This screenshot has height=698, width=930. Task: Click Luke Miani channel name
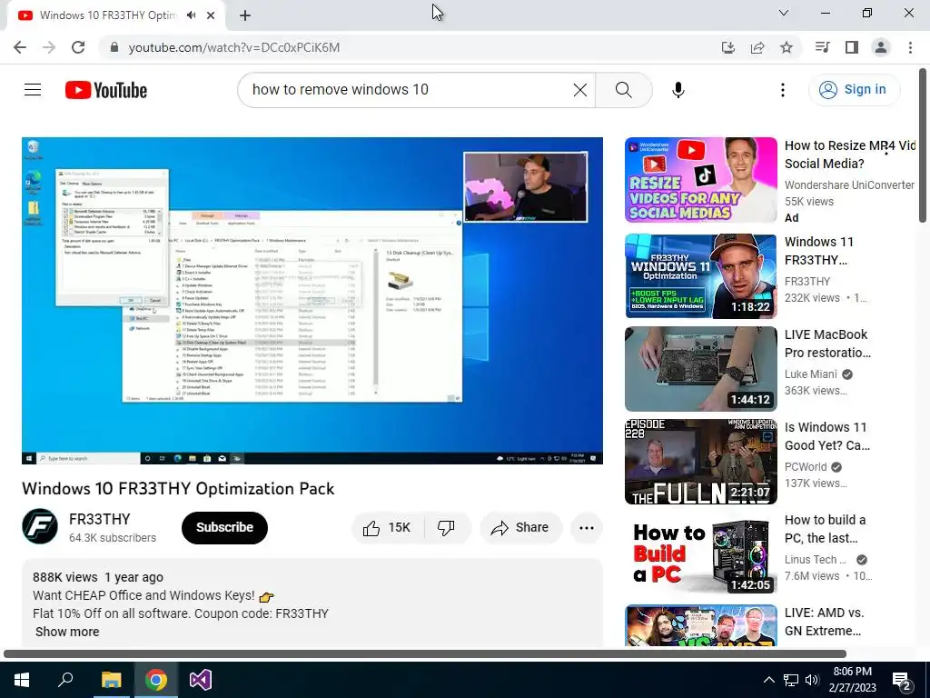[811, 374]
